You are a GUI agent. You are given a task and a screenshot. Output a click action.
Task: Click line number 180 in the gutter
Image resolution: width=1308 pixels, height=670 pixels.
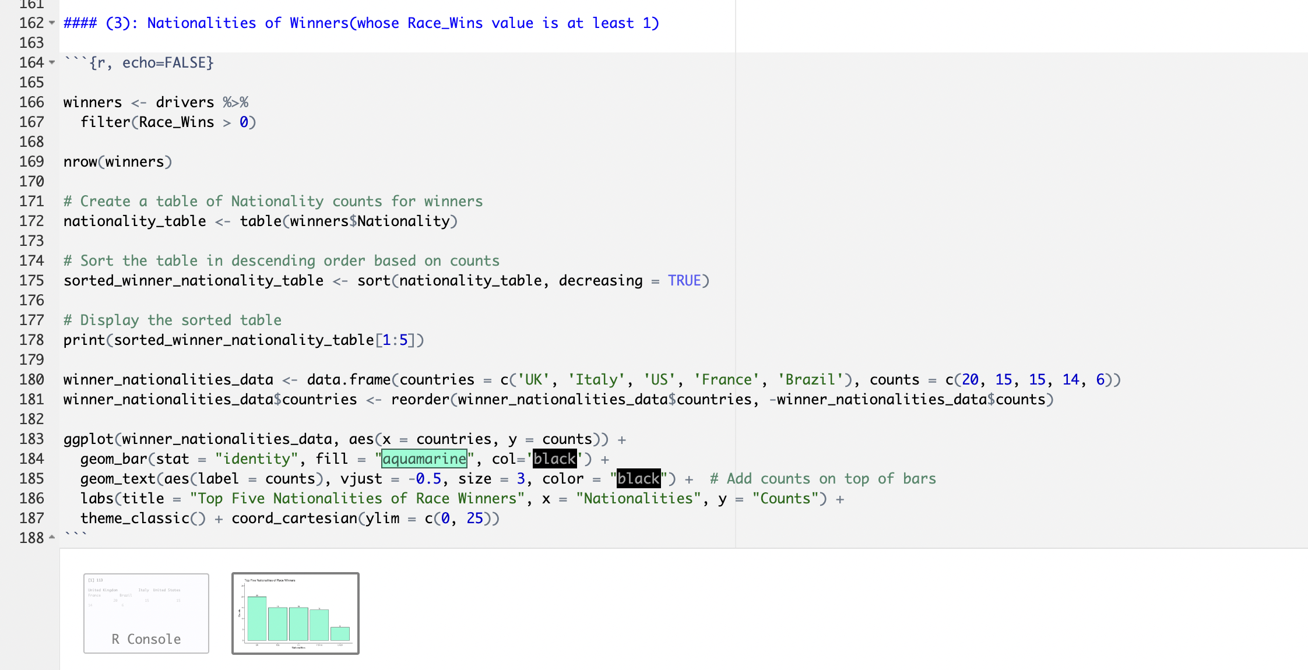tap(31, 380)
